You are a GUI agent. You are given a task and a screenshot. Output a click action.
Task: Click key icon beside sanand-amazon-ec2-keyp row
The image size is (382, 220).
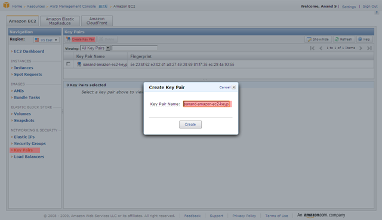(x=79, y=64)
